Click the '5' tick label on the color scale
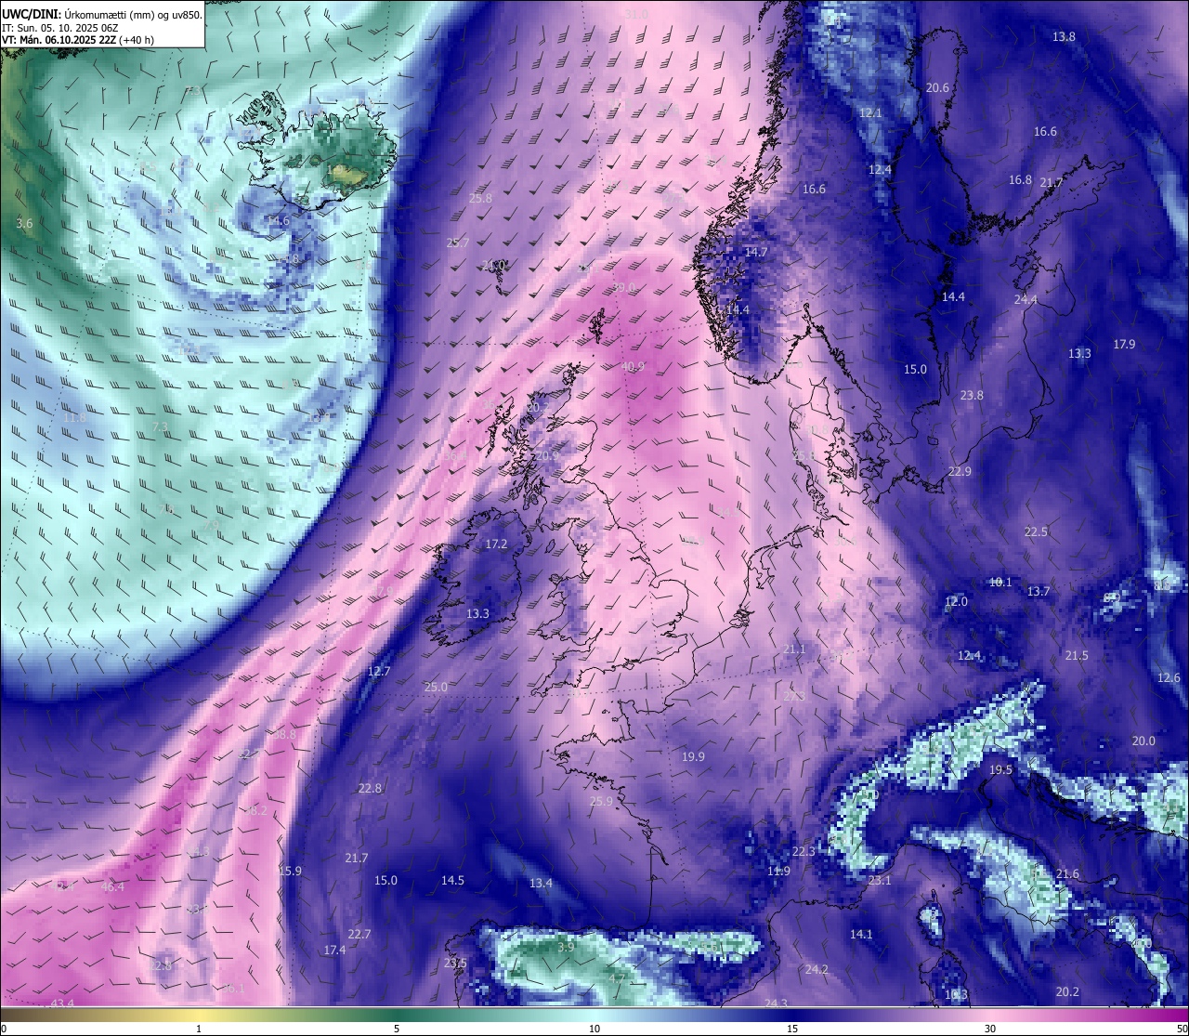The width and height of the screenshot is (1189, 1036). (397, 1029)
